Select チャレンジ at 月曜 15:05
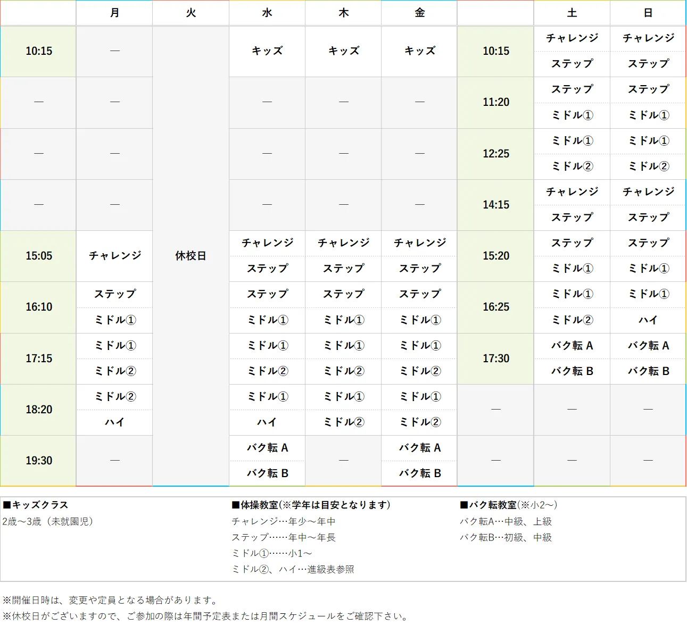 (114, 256)
